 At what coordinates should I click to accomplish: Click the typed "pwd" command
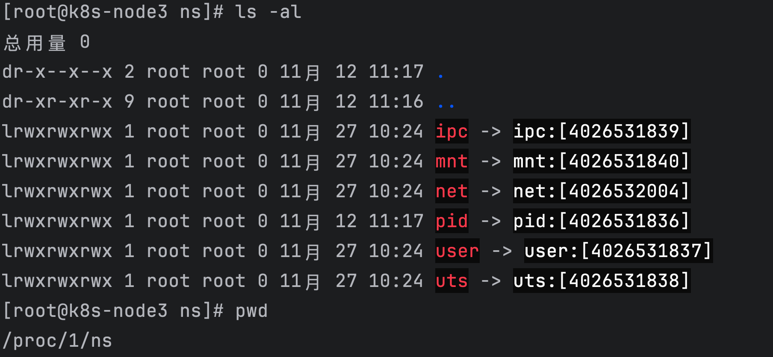click(x=251, y=311)
